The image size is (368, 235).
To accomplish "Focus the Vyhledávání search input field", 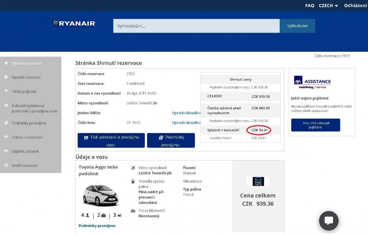I will tap(196, 26).
